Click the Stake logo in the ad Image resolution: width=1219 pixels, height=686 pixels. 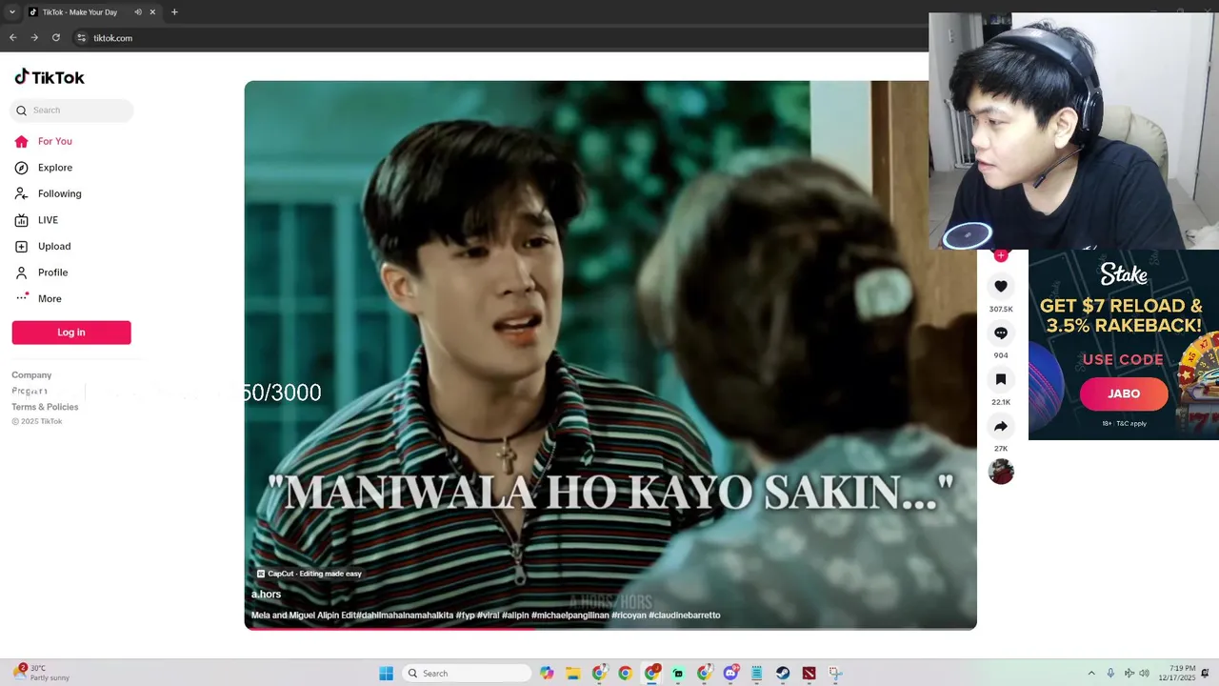coord(1124,274)
